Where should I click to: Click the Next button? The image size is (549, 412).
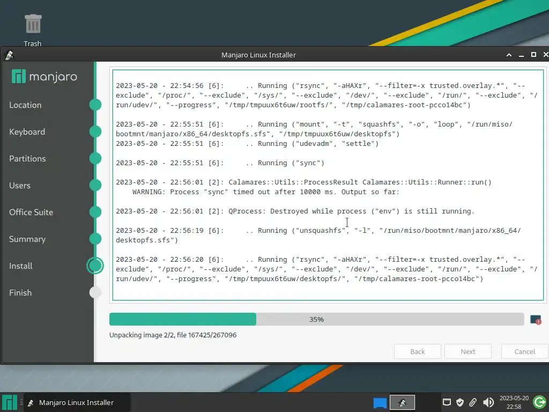point(468,351)
